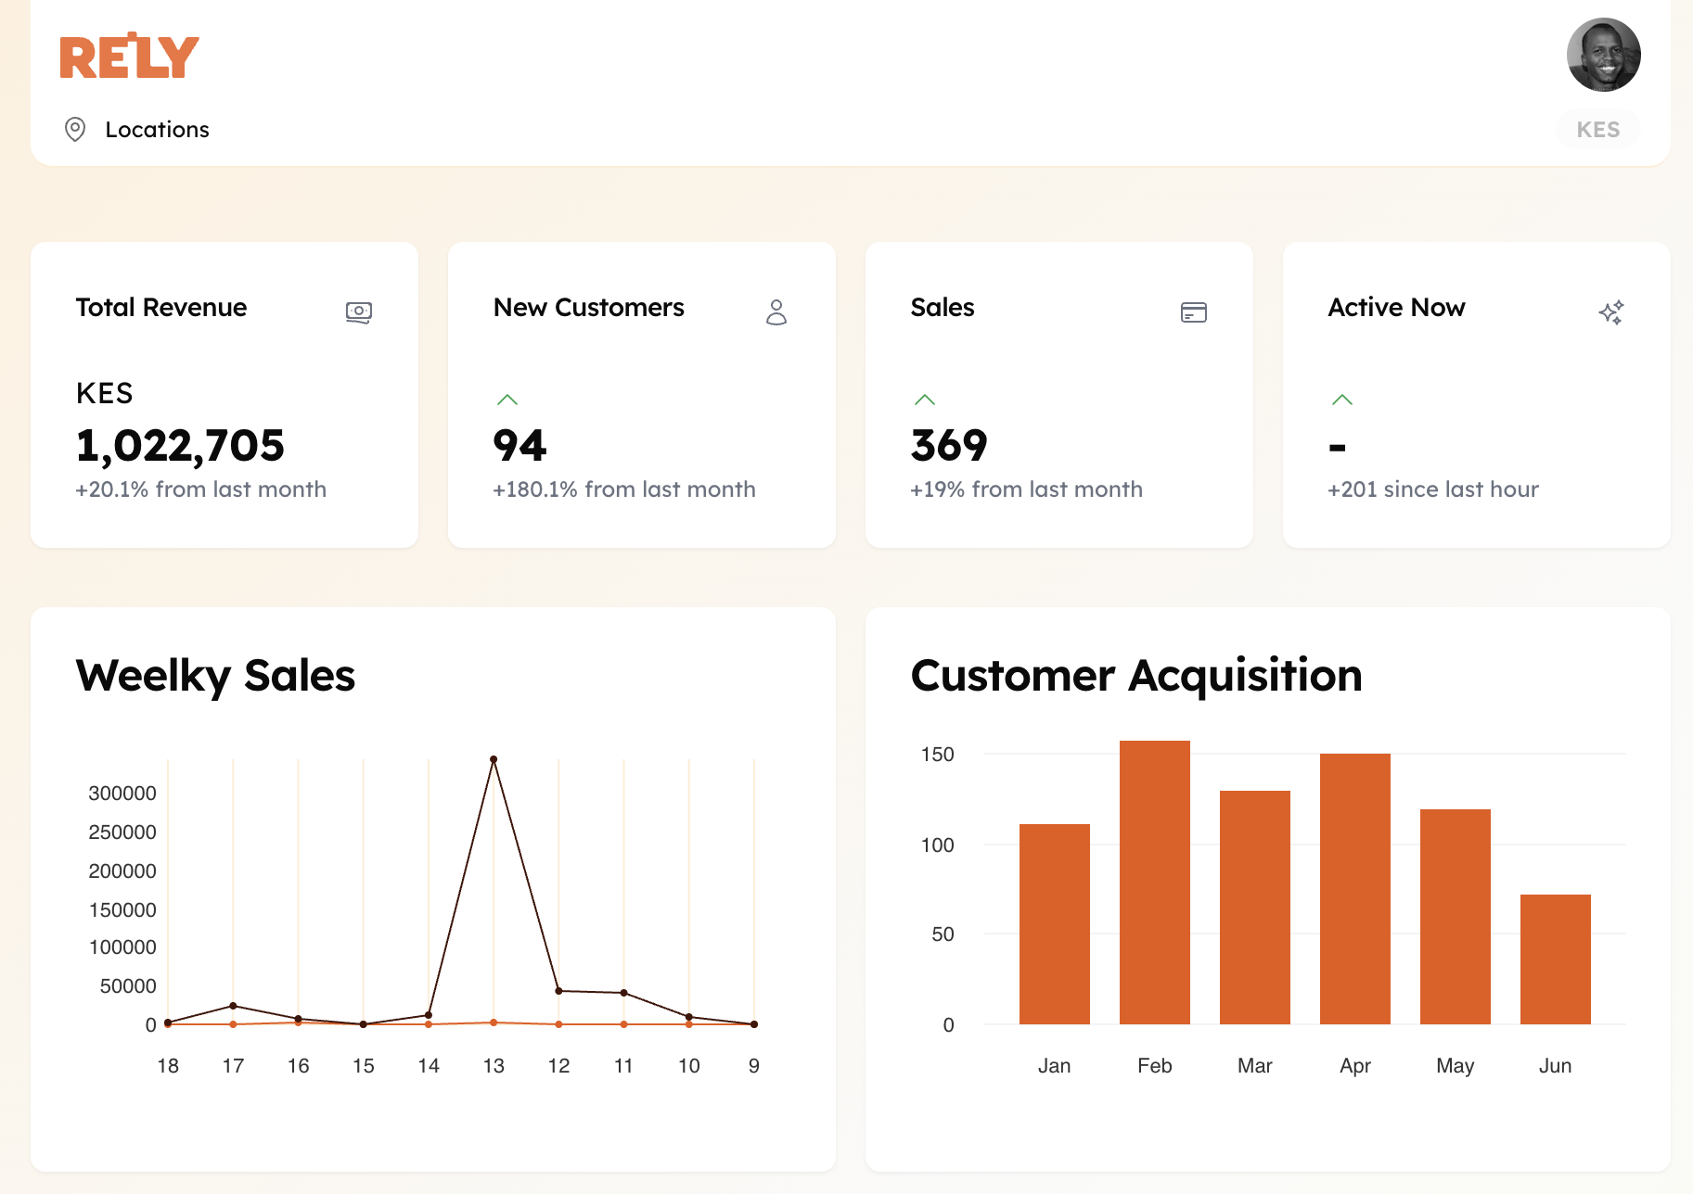Image resolution: width=1693 pixels, height=1194 pixels.
Task: Open the Locations menu
Action: pyautogui.click(x=158, y=130)
